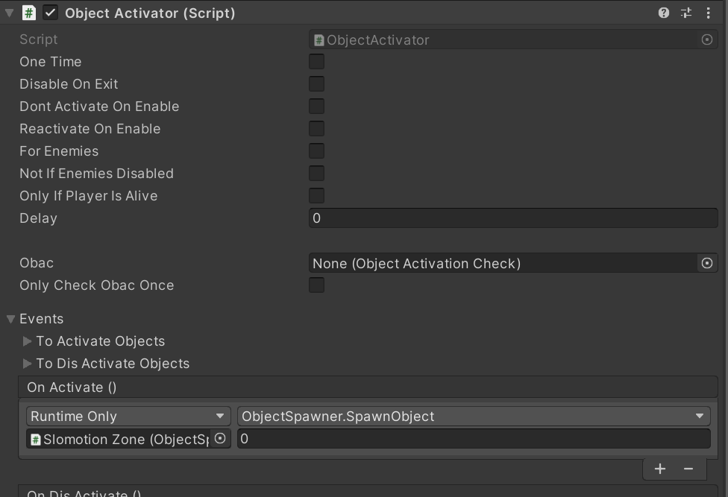
Task: Check the Only If Player Is Alive option
Action: point(316,196)
